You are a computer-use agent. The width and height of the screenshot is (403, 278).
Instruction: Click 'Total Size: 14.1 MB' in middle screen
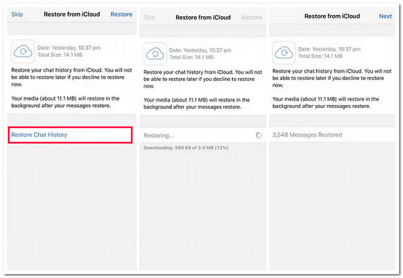tap(191, 57)
